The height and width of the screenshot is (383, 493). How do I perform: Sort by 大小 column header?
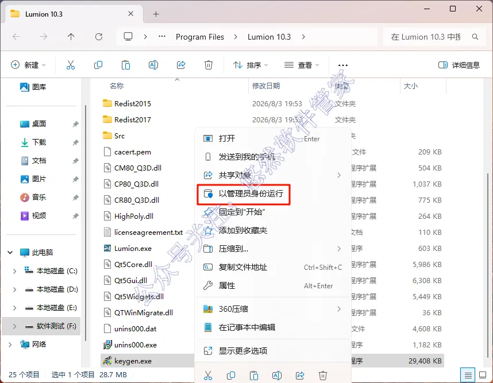click(x=410, y=86)
